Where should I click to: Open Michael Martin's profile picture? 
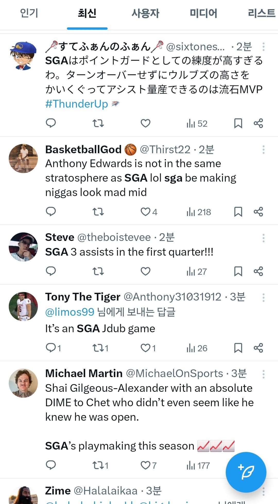pos(23,383)
